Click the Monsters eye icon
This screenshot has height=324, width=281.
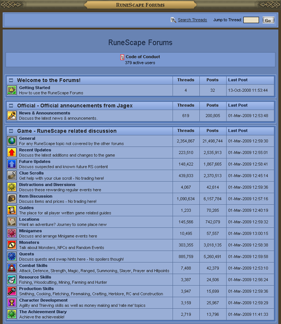pos(12,245)
